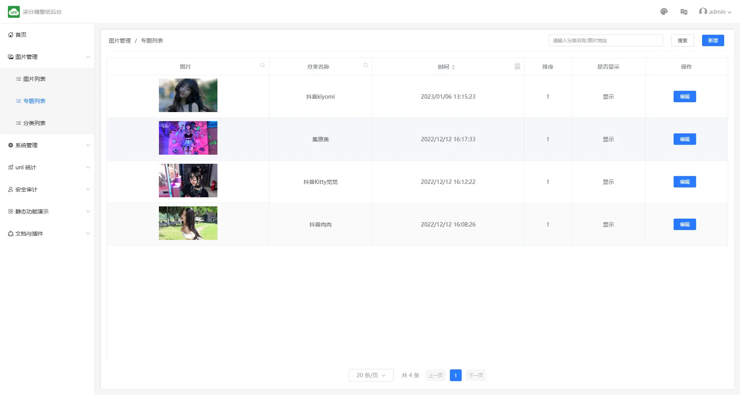Open 图片列表 menu item

47,79
